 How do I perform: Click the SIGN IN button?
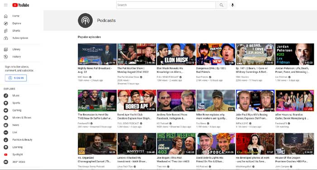coord(16,78)
